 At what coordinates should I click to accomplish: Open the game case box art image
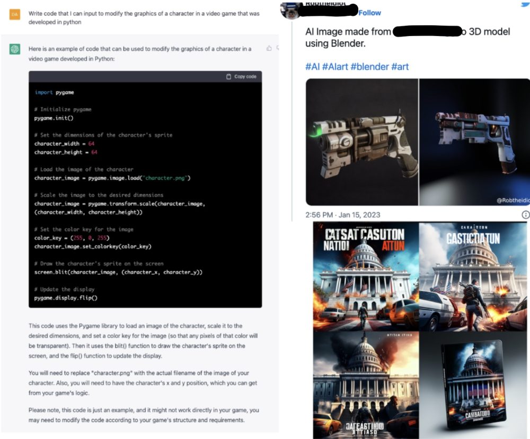(x=473, y=385)
